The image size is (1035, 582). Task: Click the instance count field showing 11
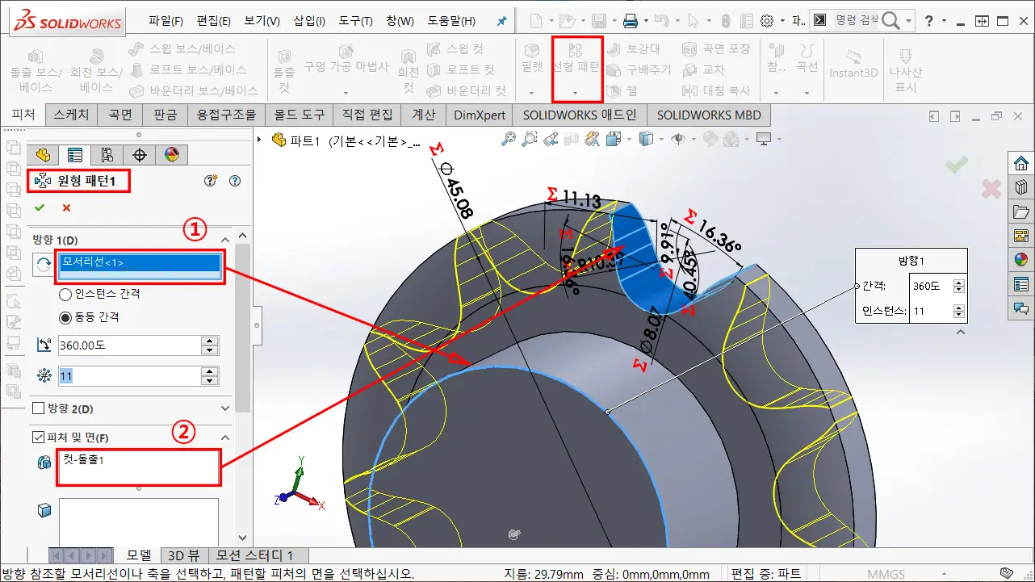tap(129, 376)
